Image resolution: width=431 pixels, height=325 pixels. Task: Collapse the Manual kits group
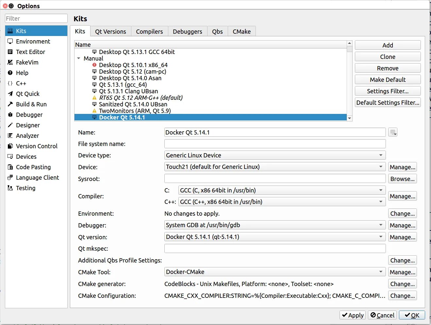coord(79,58)
